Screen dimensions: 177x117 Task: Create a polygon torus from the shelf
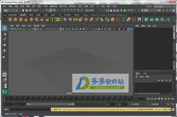coord(37,19)
